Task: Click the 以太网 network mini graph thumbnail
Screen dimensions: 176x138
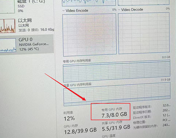Action: [8, 26]
